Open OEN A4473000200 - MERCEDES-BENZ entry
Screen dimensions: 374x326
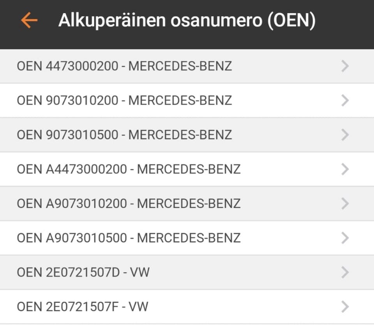point(129,169)
